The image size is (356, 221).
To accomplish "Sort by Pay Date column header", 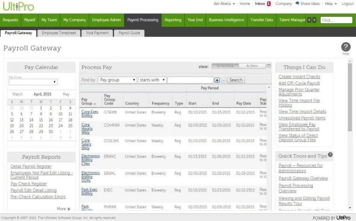I will (243, 104).
